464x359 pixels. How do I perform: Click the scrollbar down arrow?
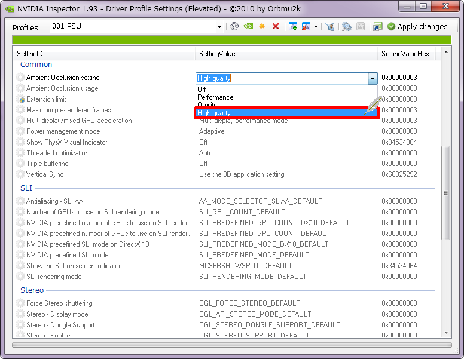tap(446, 333)
